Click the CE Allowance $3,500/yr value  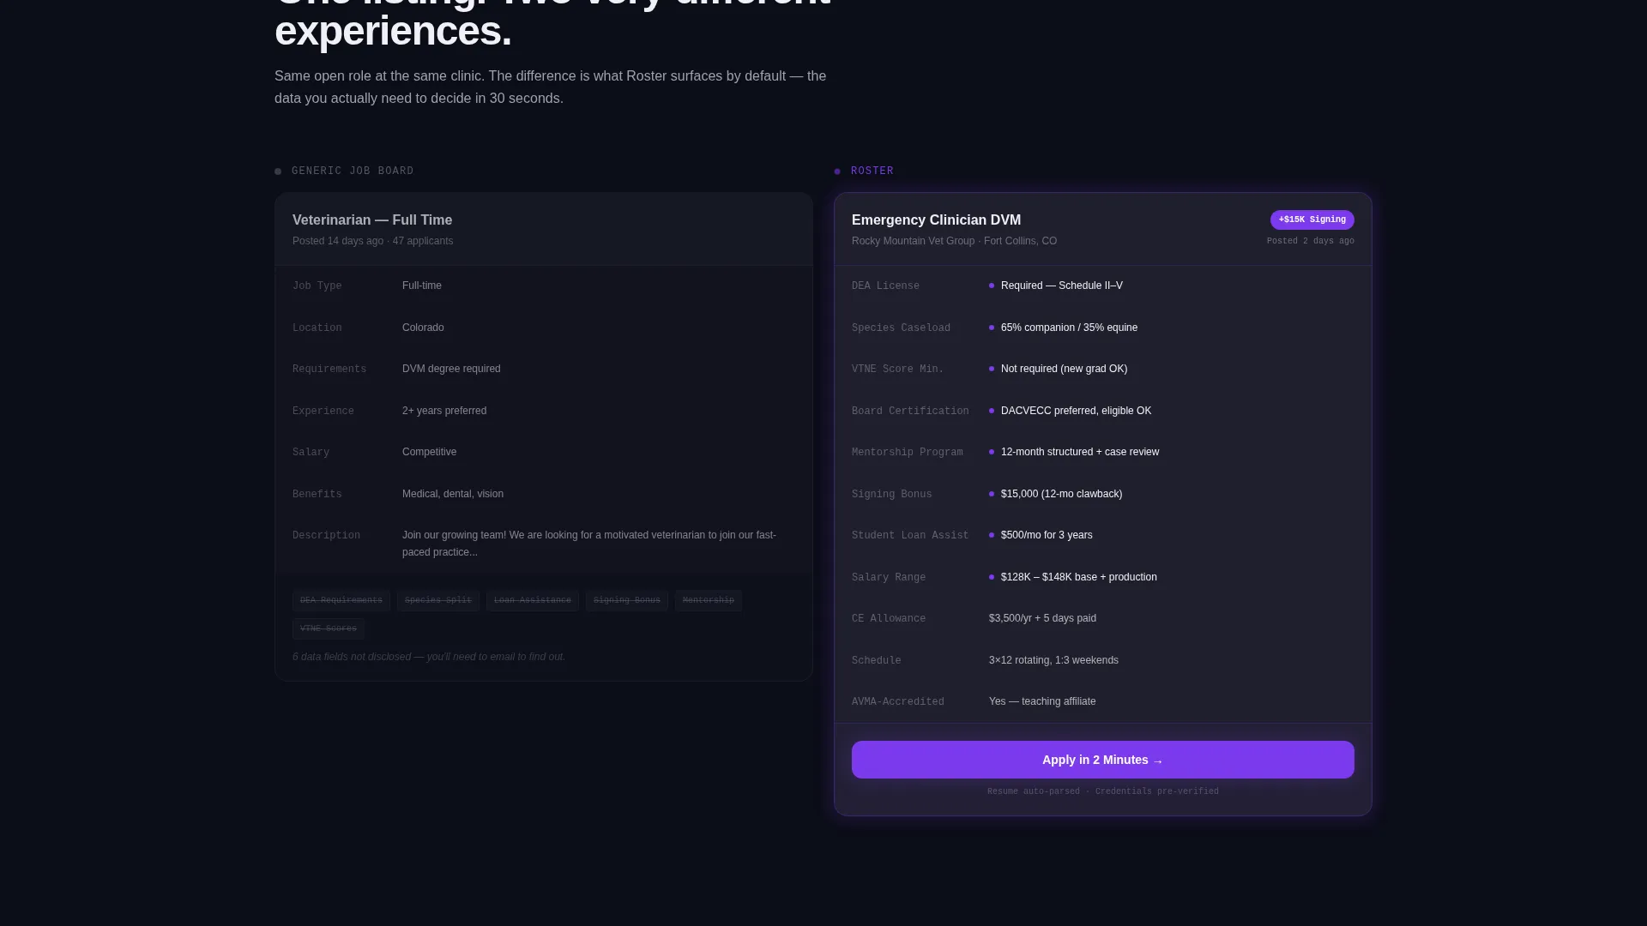coord(1042,618)
